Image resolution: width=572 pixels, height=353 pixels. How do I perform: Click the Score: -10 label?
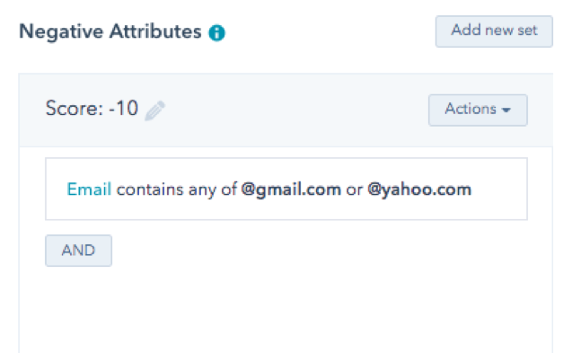(92, 109)
